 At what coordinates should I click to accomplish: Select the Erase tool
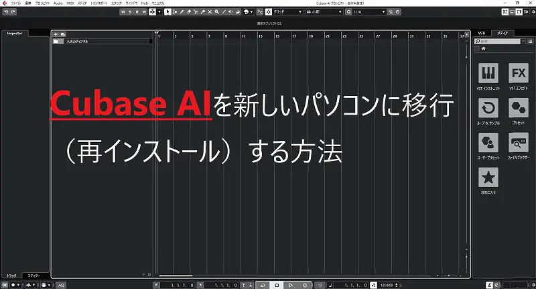(x=189, y=11)
